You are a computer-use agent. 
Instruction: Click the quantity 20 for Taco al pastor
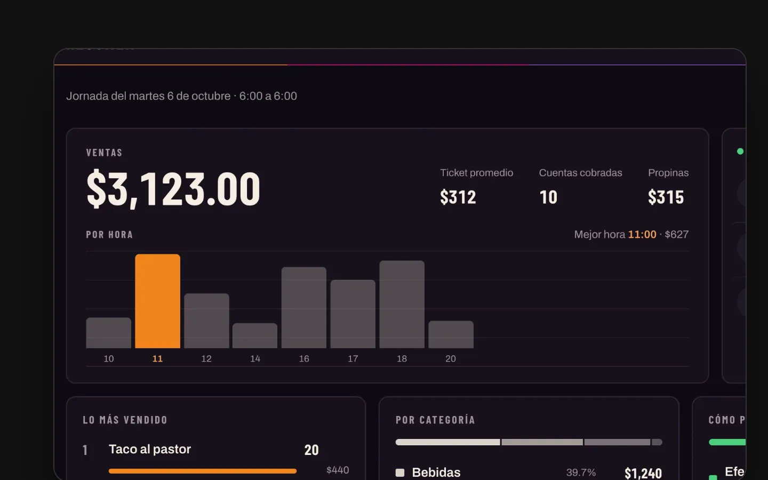point(311,450)
